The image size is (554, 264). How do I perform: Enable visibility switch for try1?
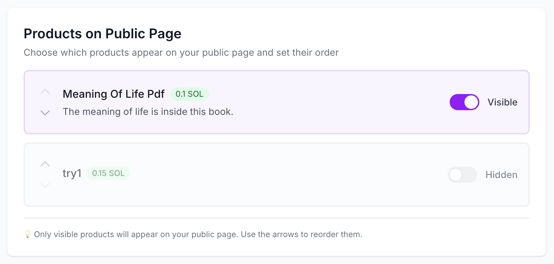click(x=462, y=175)
